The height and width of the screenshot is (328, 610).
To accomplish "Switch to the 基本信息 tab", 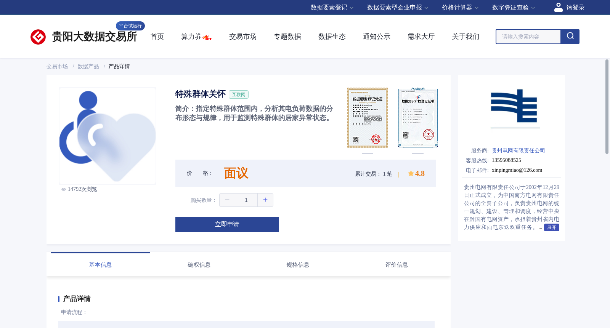I will [100, 265].
